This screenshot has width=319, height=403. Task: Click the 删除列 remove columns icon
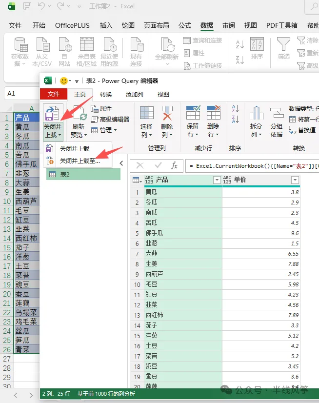pyautogui.click(x=167, y=113)
